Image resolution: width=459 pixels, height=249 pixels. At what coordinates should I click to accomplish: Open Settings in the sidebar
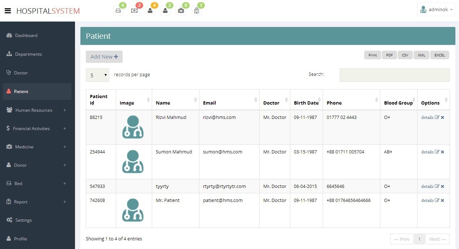[37, 220]
